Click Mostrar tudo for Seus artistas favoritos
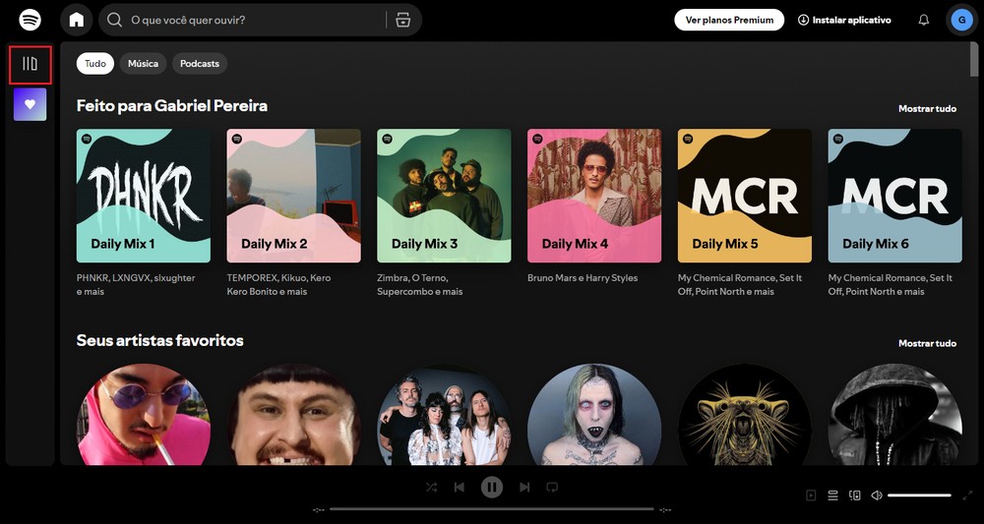 927,343
